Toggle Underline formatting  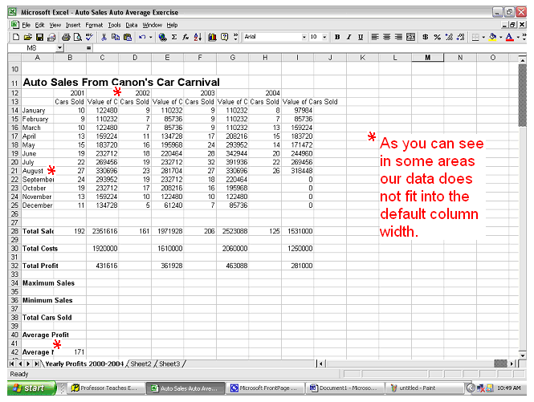coord(360,37)
